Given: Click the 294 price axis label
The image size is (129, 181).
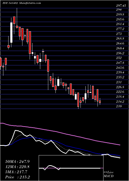Looking at the screenshot, I should click(119, 10).
